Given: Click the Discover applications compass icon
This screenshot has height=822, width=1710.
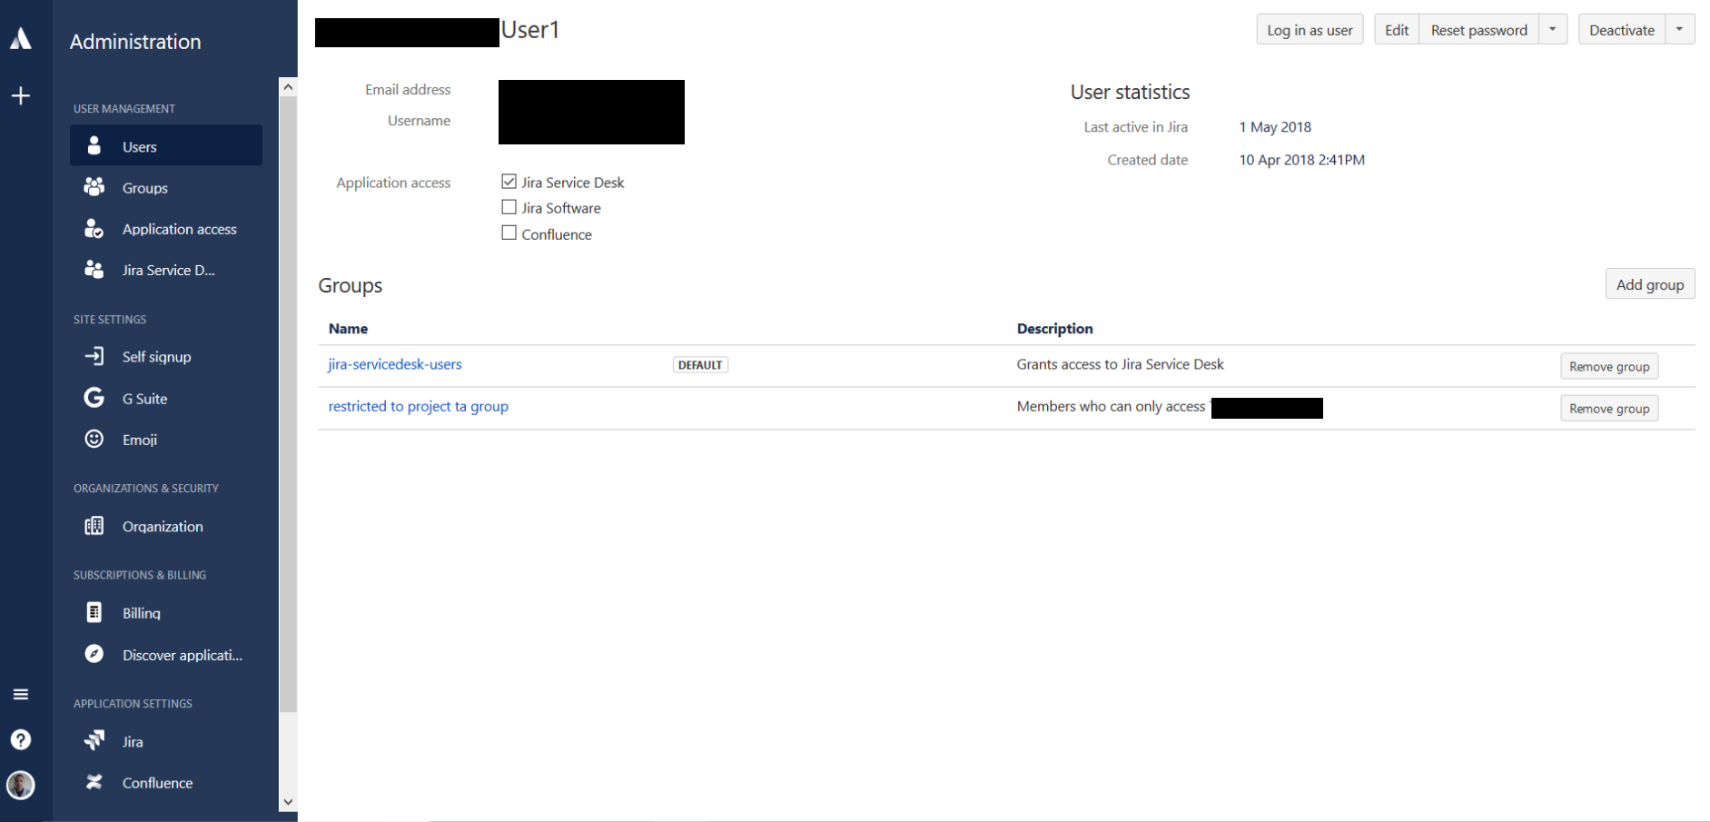Looking at the screenshot, I should [94, 654].
